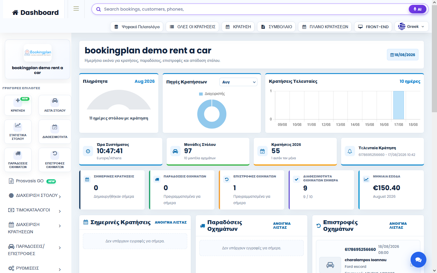Click the ΜΗΝΙΑΙΑ ΕΣΟΔΑ chart icon
Viewport: 437px width, 273px height.
366,179
